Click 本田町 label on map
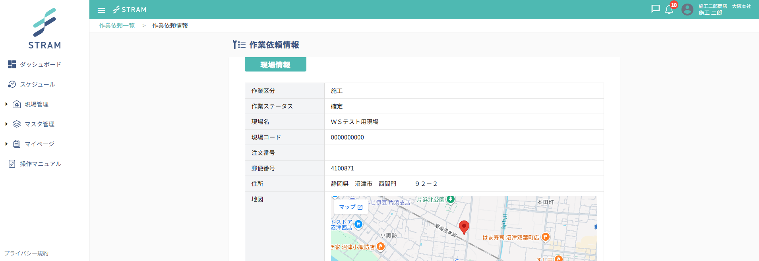 coord(546,202)
